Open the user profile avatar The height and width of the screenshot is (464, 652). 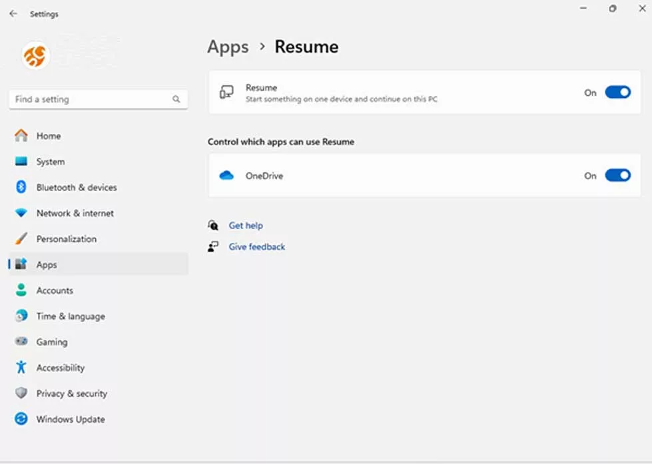(36, 56)
